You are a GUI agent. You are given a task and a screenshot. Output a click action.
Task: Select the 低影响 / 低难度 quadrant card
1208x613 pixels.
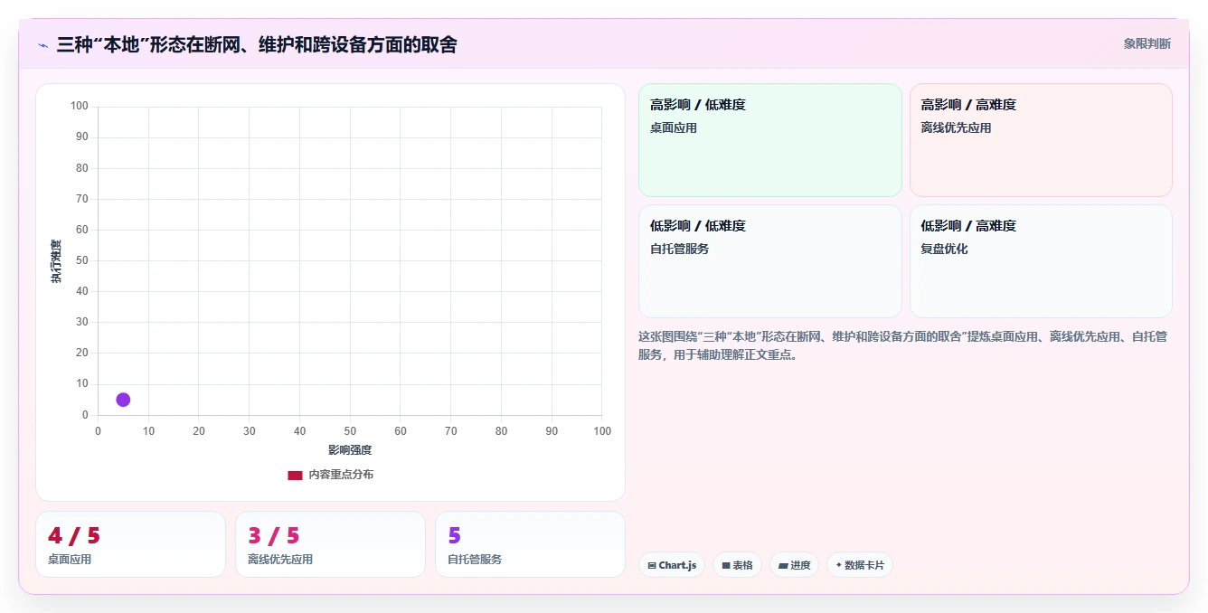pos(770,261)
